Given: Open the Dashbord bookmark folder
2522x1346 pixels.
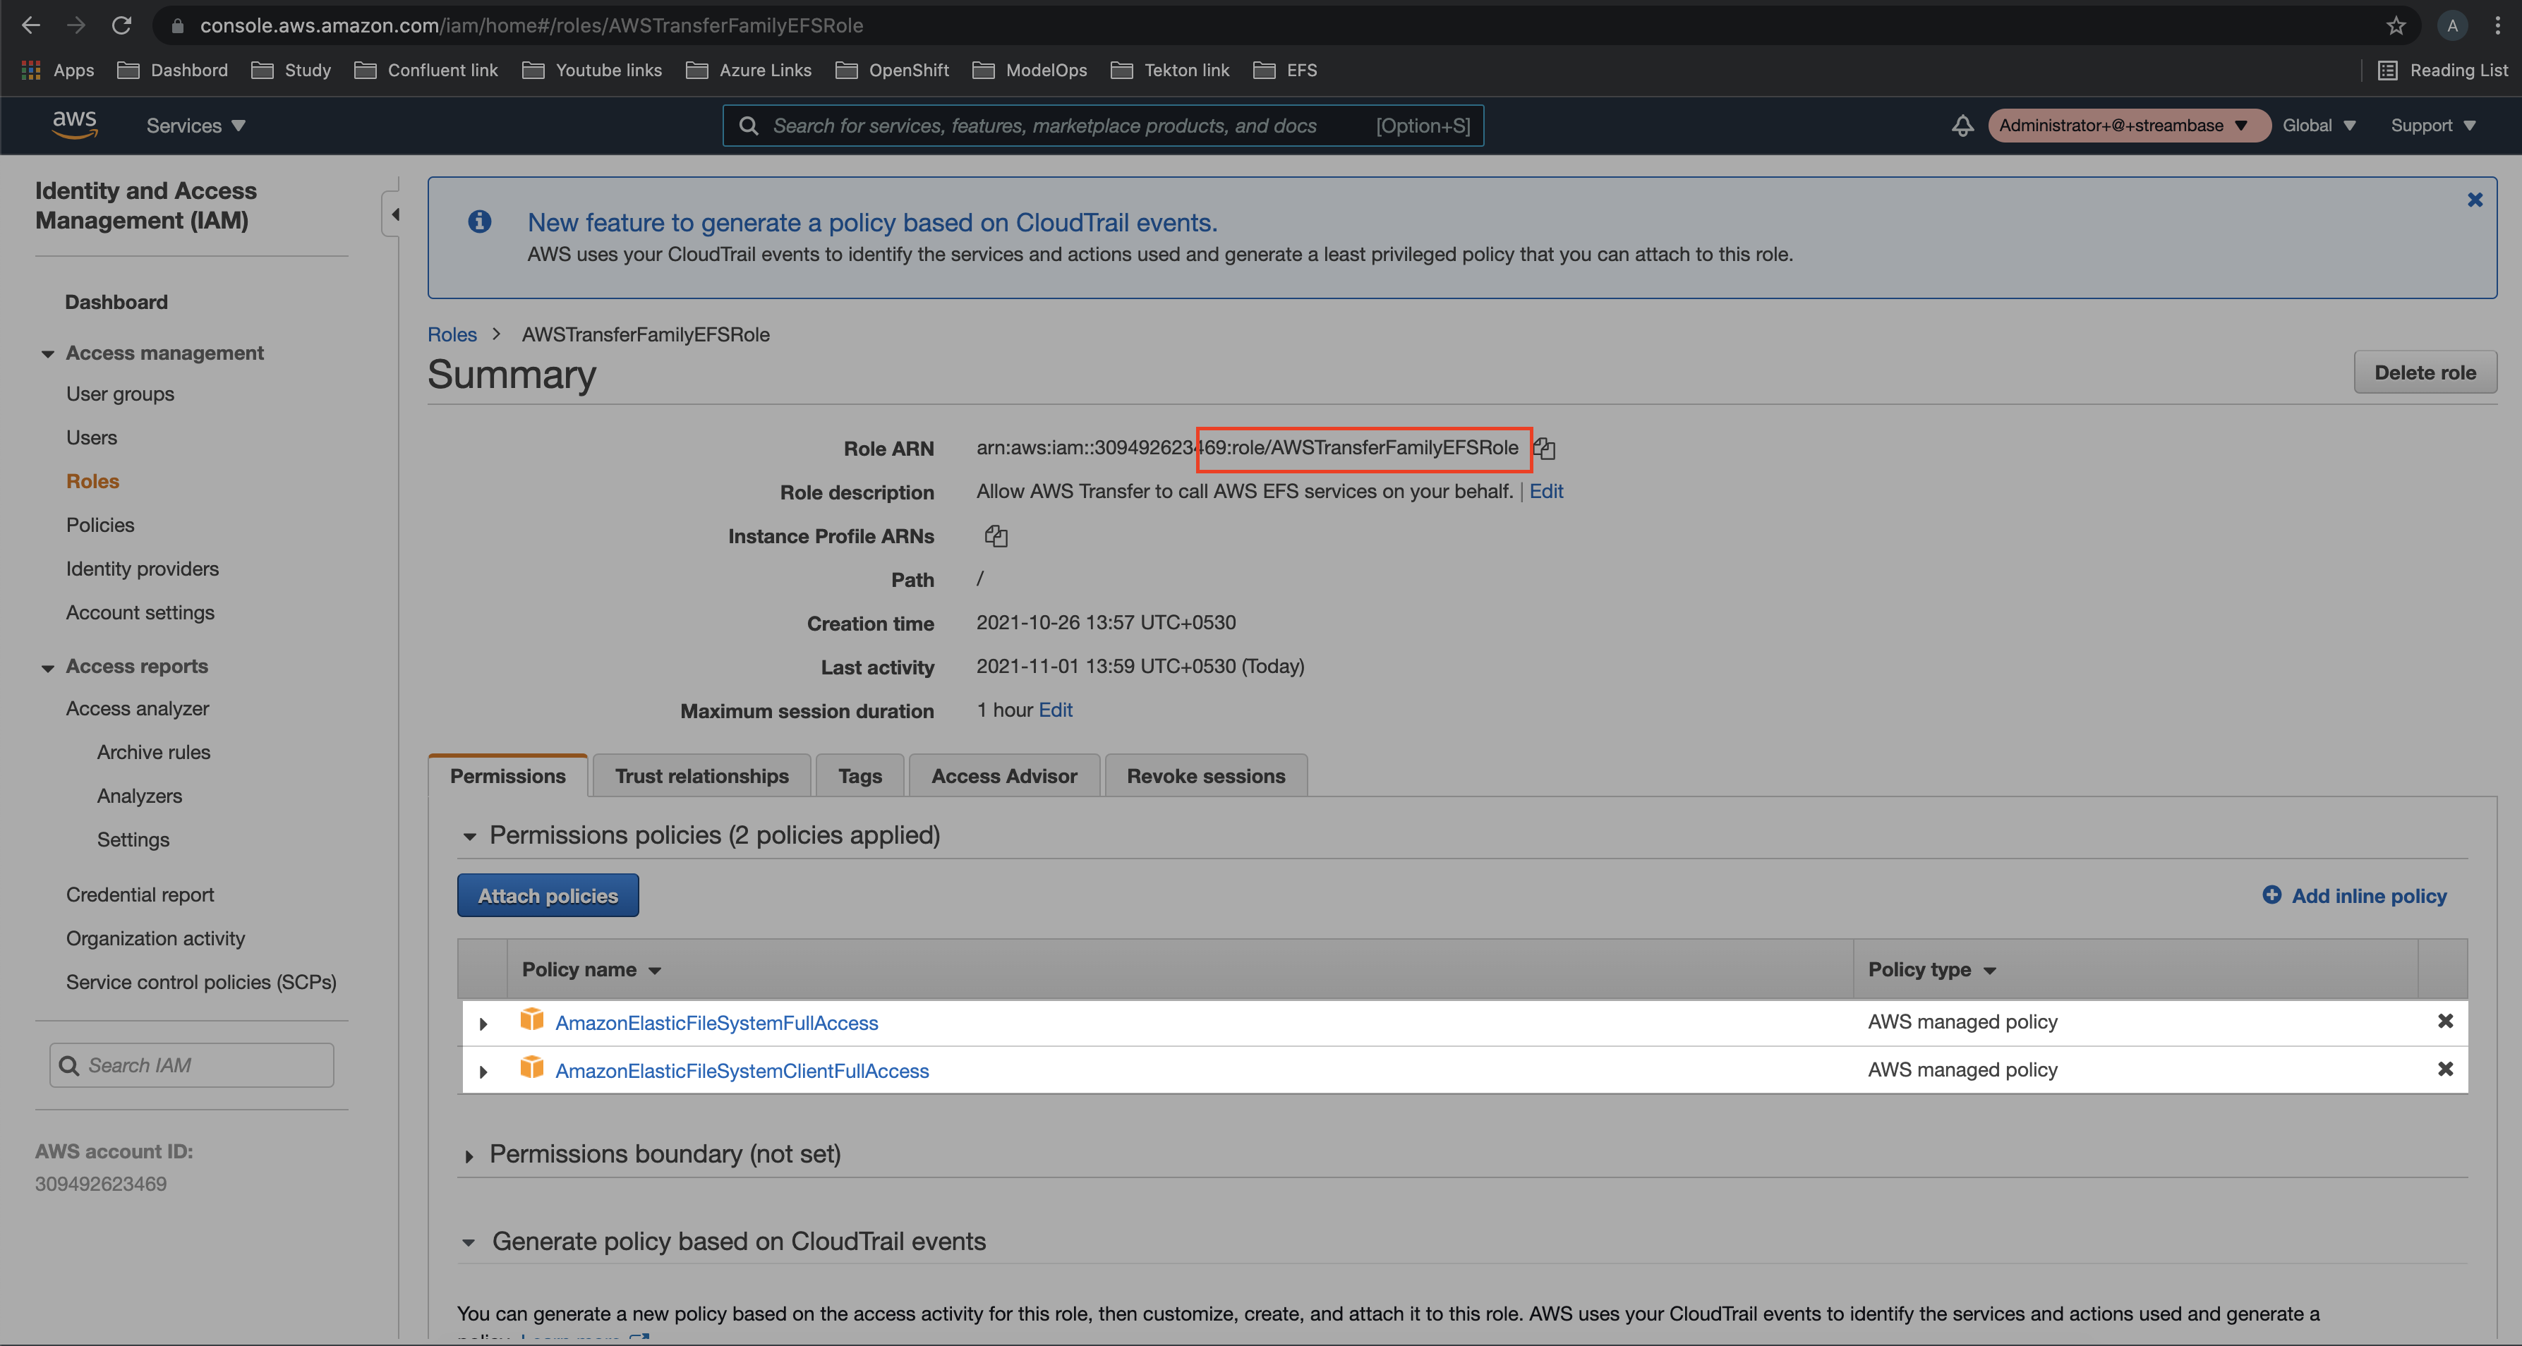Looking at the screenshot, I should [x=172, y=71].
